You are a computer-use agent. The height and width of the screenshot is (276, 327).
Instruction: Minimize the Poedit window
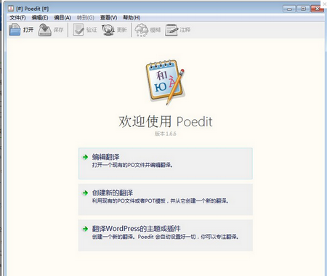coord(289,9)
